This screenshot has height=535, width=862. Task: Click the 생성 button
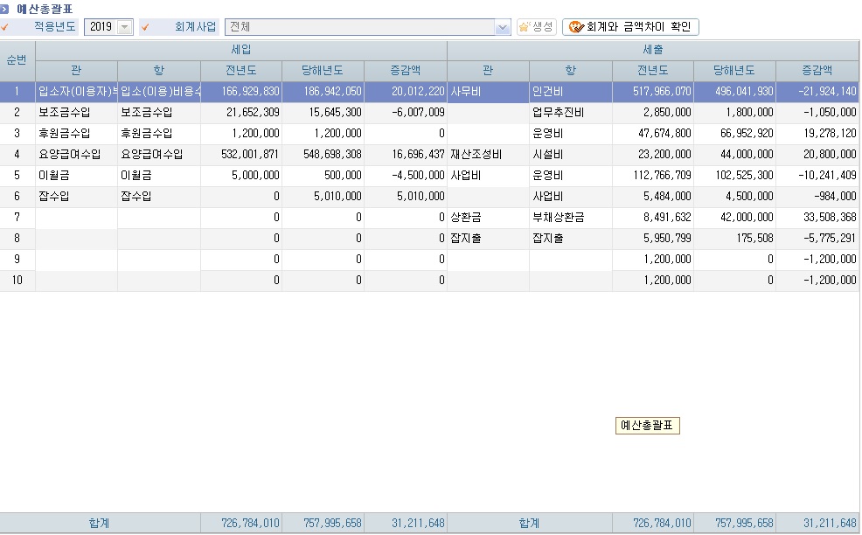pyautogui.click(x=537, y=27)
